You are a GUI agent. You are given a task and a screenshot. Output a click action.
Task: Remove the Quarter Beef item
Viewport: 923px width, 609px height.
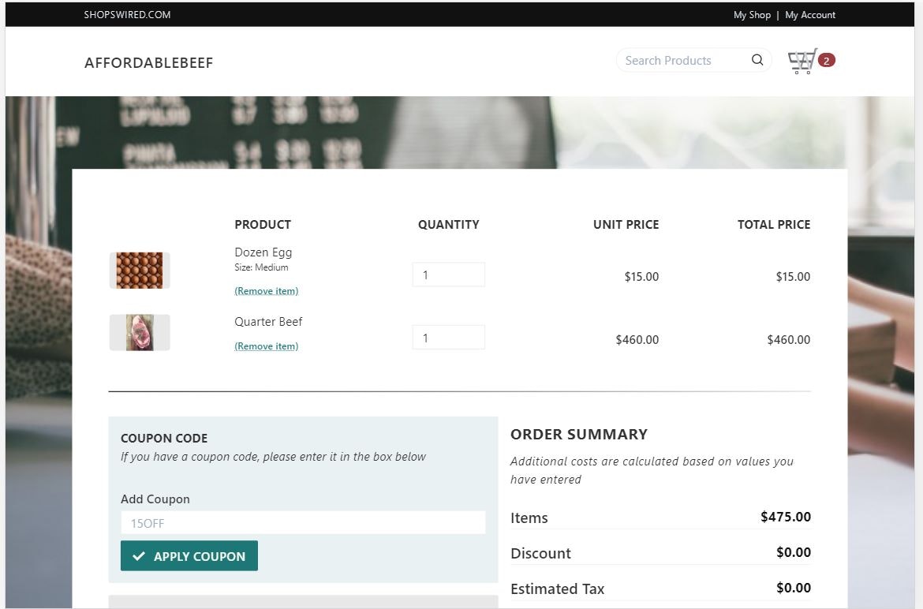pos(266,346)
